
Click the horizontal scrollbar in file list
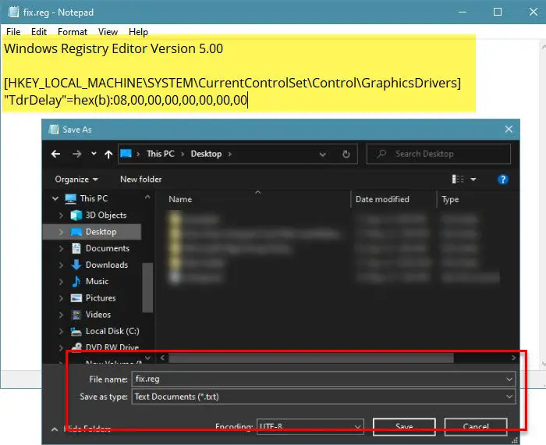click(x=311, y=358)
